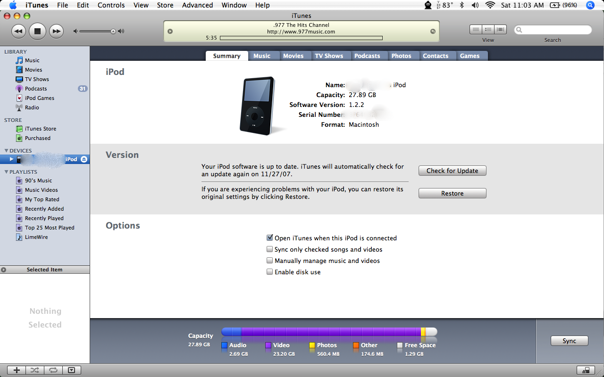This screenshot has height=377, width=604.
Task: Open My Top Rated playlist
Action: click(42, 199)
